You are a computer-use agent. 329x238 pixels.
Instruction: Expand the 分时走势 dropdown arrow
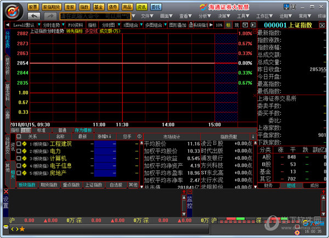point(63,25)
